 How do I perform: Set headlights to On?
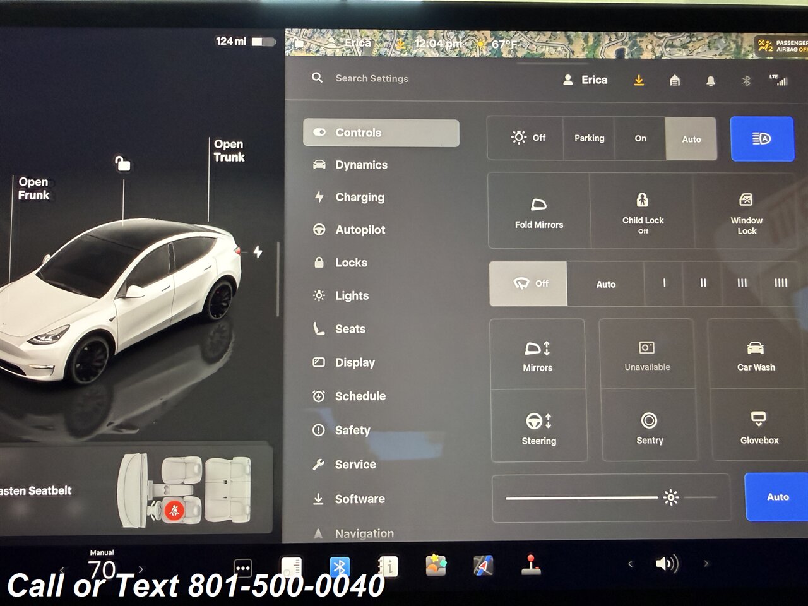pos(640,138)
